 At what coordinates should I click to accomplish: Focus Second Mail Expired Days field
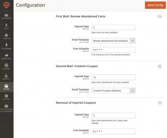(113, 77)
